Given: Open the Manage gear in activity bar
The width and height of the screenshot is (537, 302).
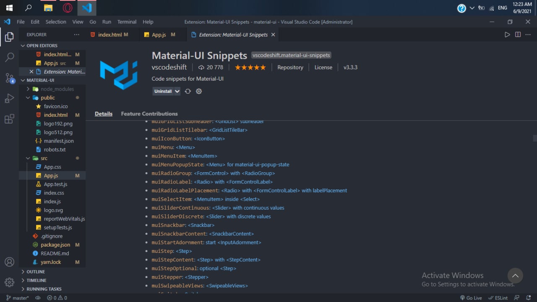Looking at the screenshot, I should point(9,282).
